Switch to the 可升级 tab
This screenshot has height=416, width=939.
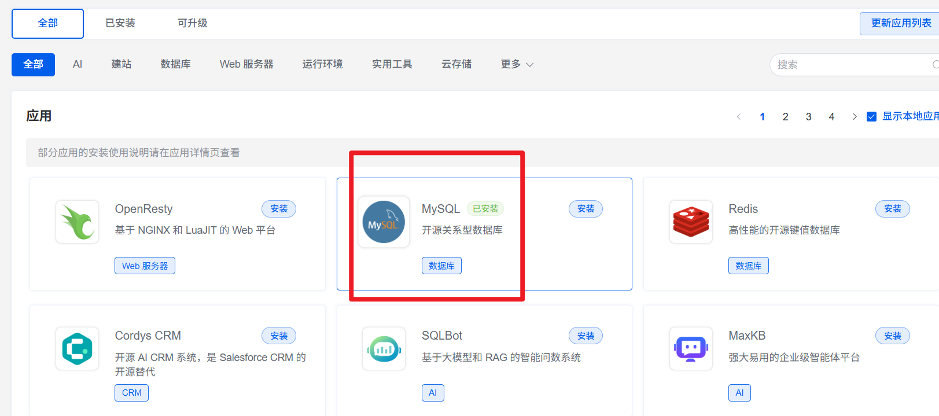point(192,23)
